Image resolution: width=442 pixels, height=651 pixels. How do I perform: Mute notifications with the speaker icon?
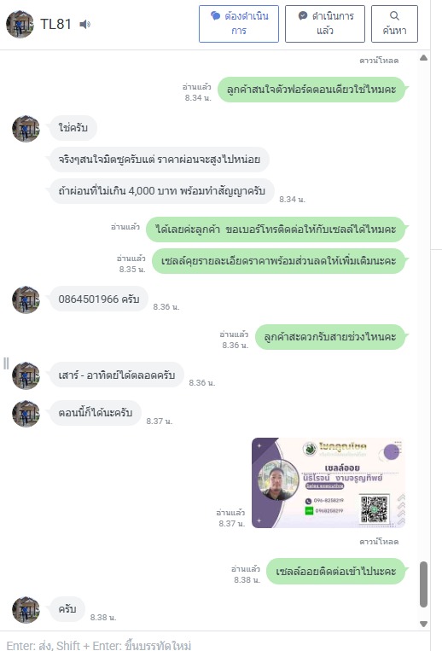(85, 25)
